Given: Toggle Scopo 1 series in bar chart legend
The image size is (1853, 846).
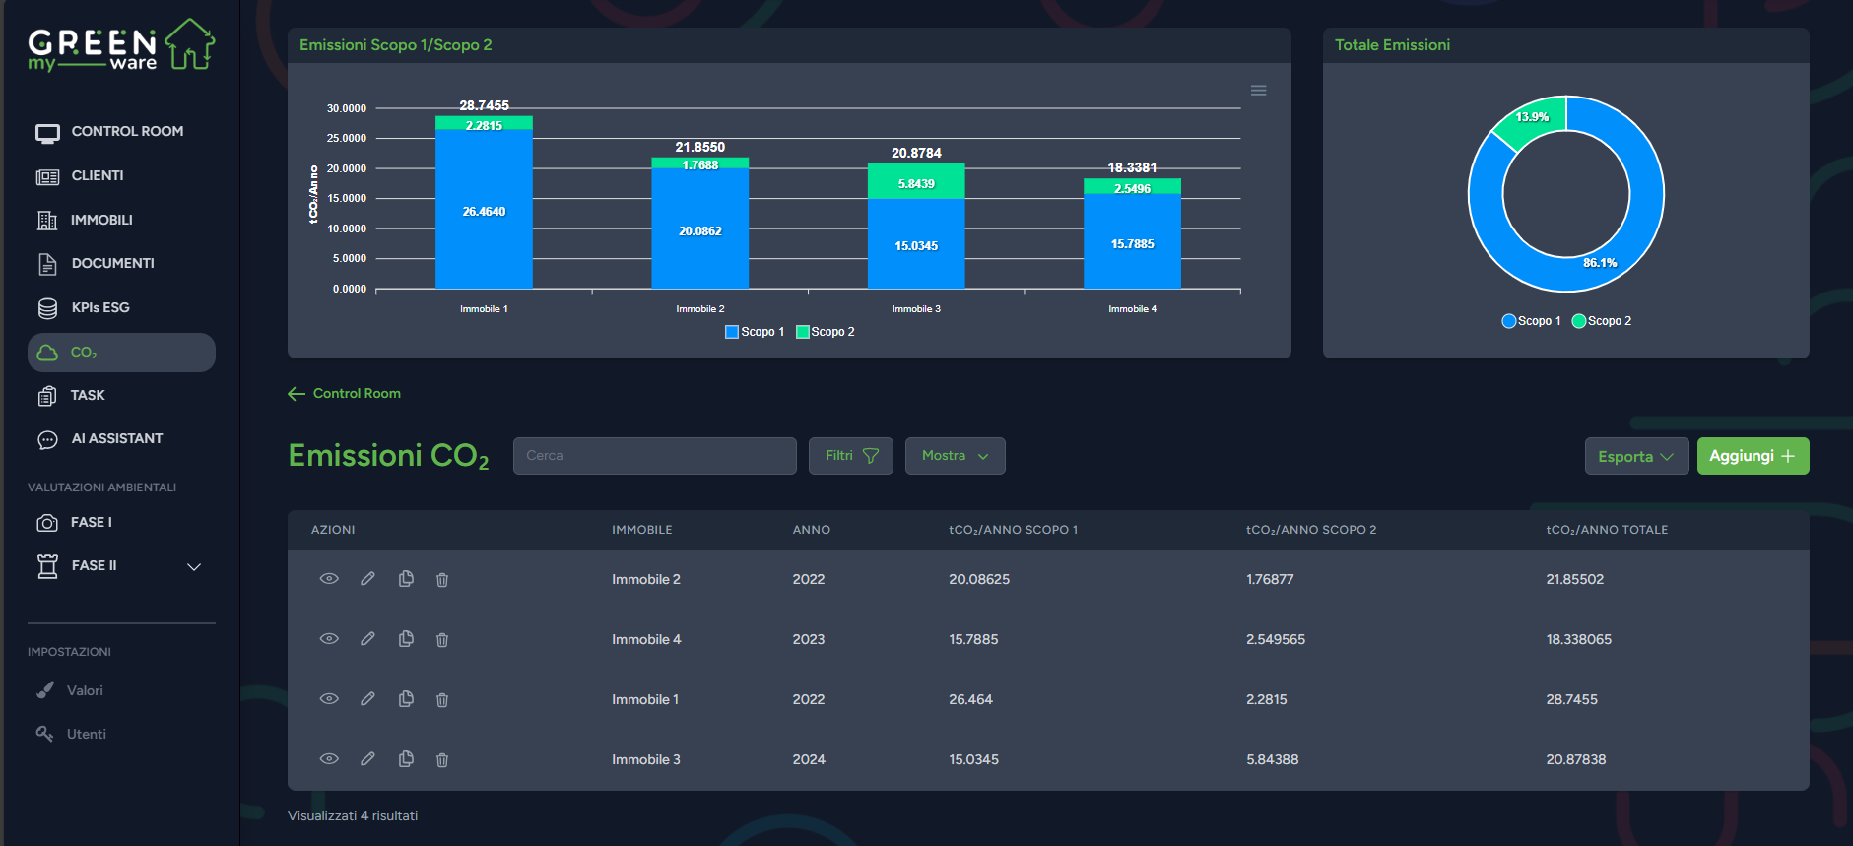Looking at the screenshot, I should tap(755, 332).
